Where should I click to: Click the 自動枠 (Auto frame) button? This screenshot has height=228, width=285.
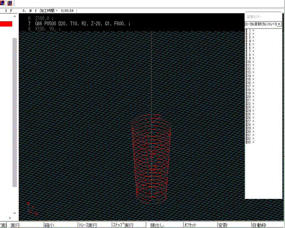[268, 225]
